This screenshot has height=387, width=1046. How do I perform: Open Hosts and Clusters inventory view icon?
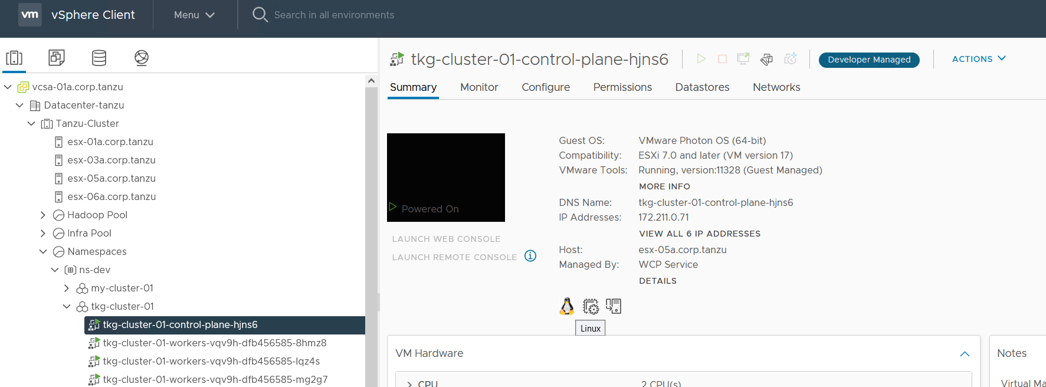coord(14,58)
